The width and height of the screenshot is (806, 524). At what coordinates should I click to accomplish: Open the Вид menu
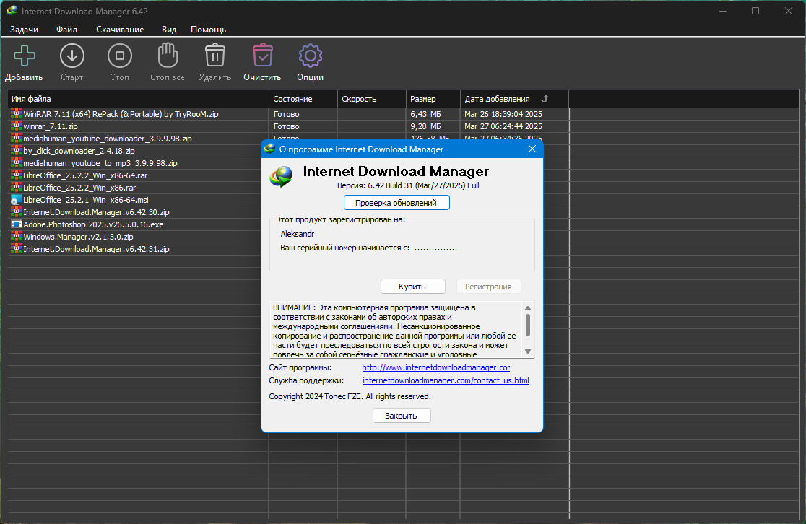(169, 30)
